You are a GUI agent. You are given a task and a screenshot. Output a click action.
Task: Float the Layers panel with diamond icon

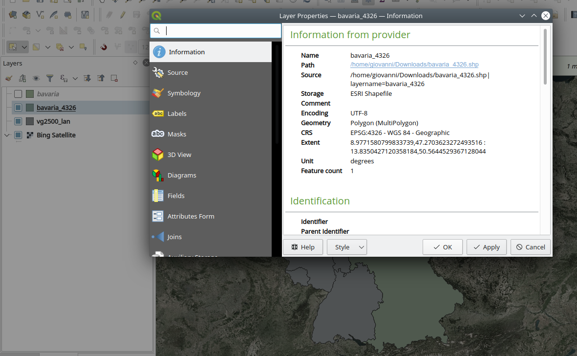135,63
